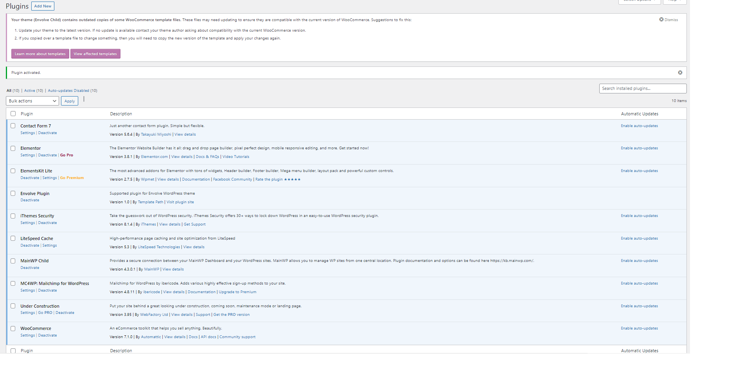Visit Envolve plugin site link
Image resolution: width=751 pixels, height=369 pixels.
point(180,202)
